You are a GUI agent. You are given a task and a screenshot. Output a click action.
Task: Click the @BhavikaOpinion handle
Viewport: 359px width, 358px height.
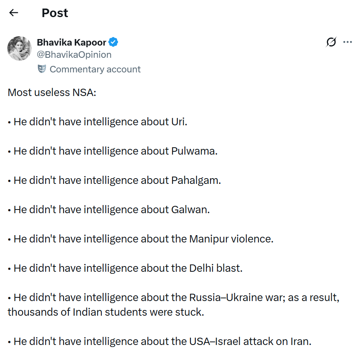[x=74, y=55]
